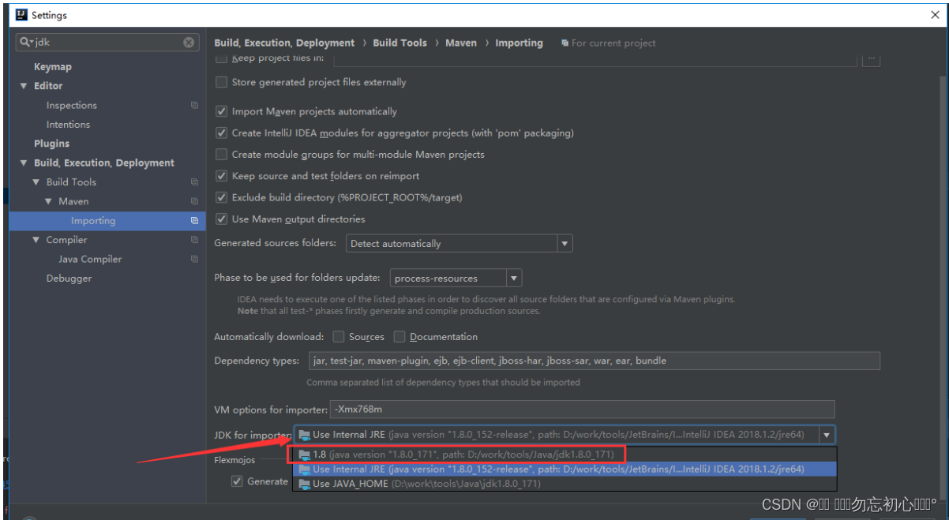Viewport: 949px width, 520px height.
Task: Click the config icon next to Inspections
Action: click(194, 105)
